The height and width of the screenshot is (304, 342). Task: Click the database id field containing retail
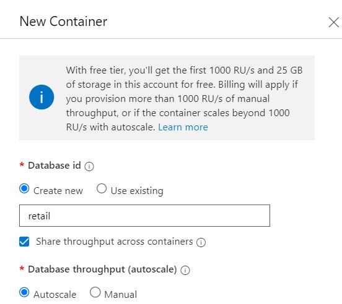[144, 216]
